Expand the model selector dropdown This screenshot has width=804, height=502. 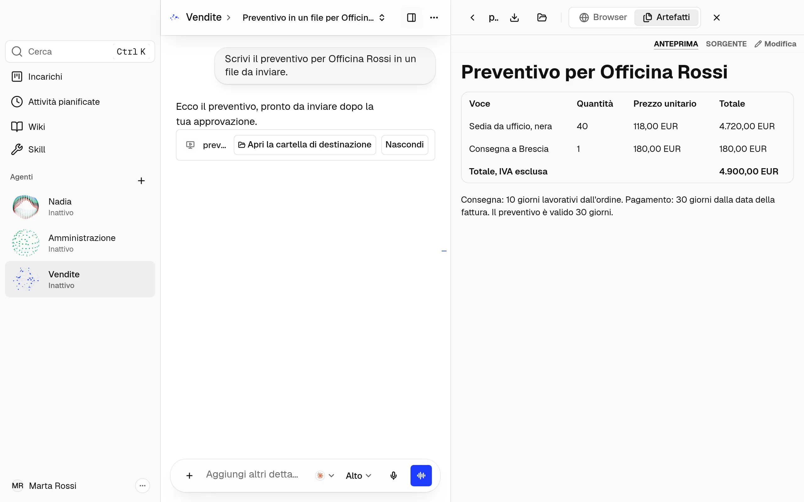325,475
